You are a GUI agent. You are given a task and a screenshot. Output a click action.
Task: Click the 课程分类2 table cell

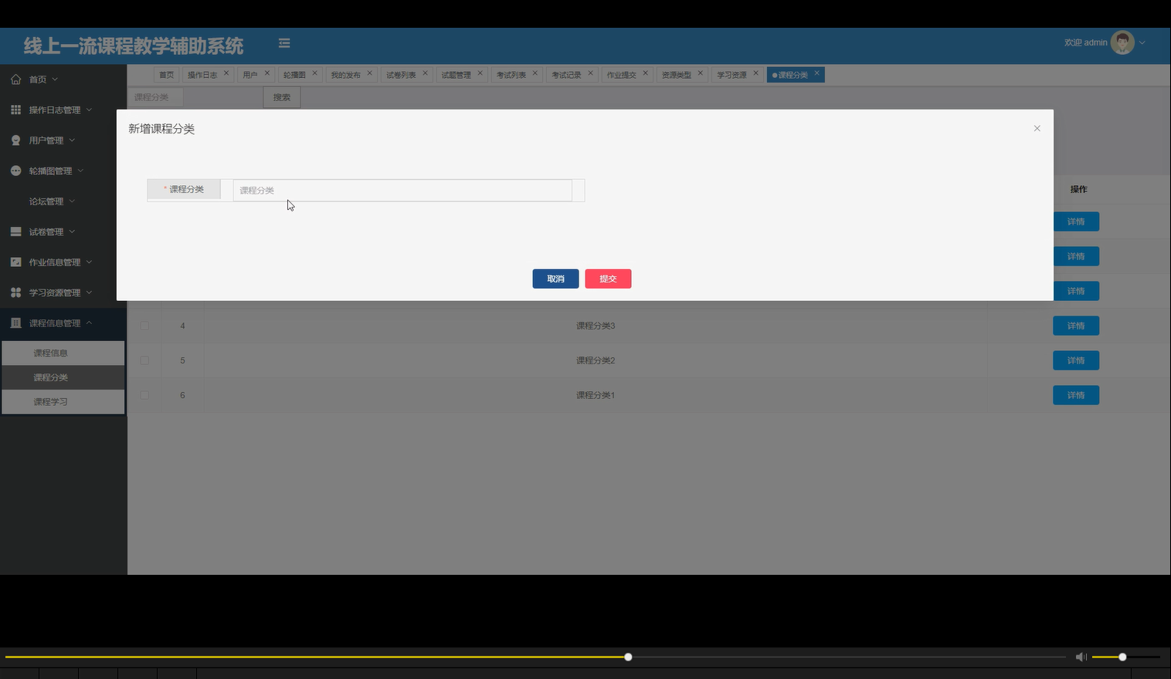[596, 360]
